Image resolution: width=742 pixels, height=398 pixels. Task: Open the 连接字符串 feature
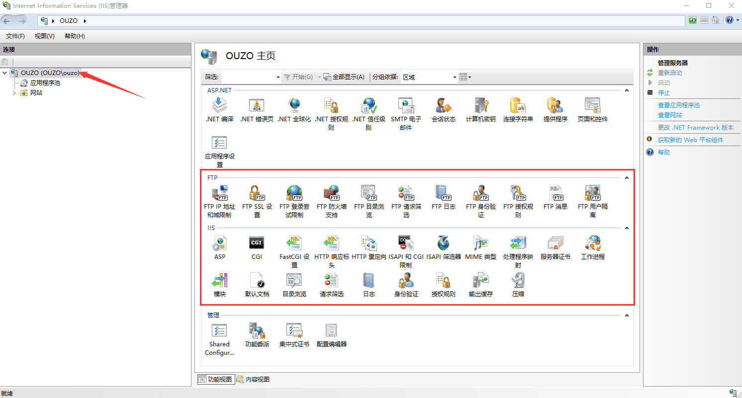518,110
